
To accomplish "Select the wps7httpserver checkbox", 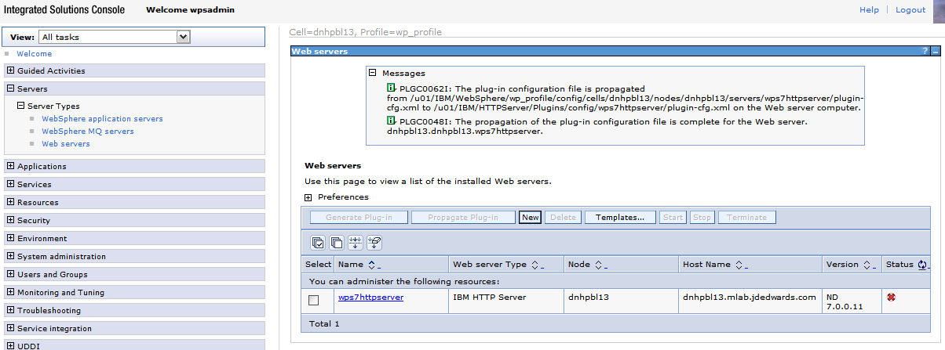I will point(314,300).
